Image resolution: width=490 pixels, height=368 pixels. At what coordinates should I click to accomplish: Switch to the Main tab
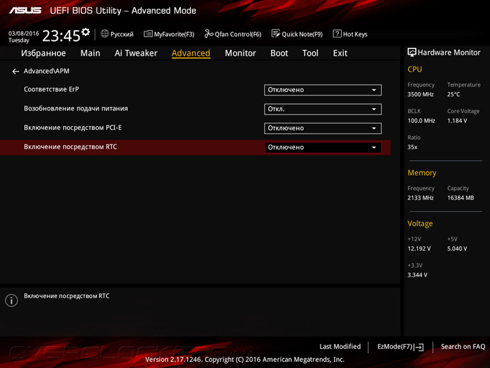point(91,53)
